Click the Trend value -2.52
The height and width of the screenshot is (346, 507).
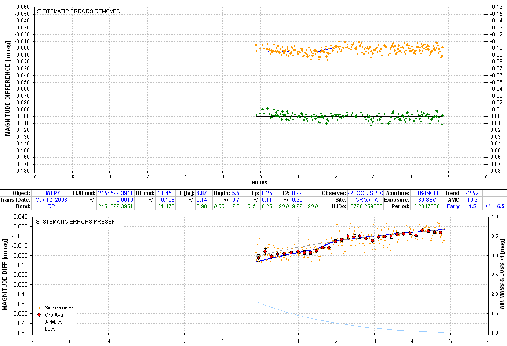pyautogui.click(x=474, y=193)
